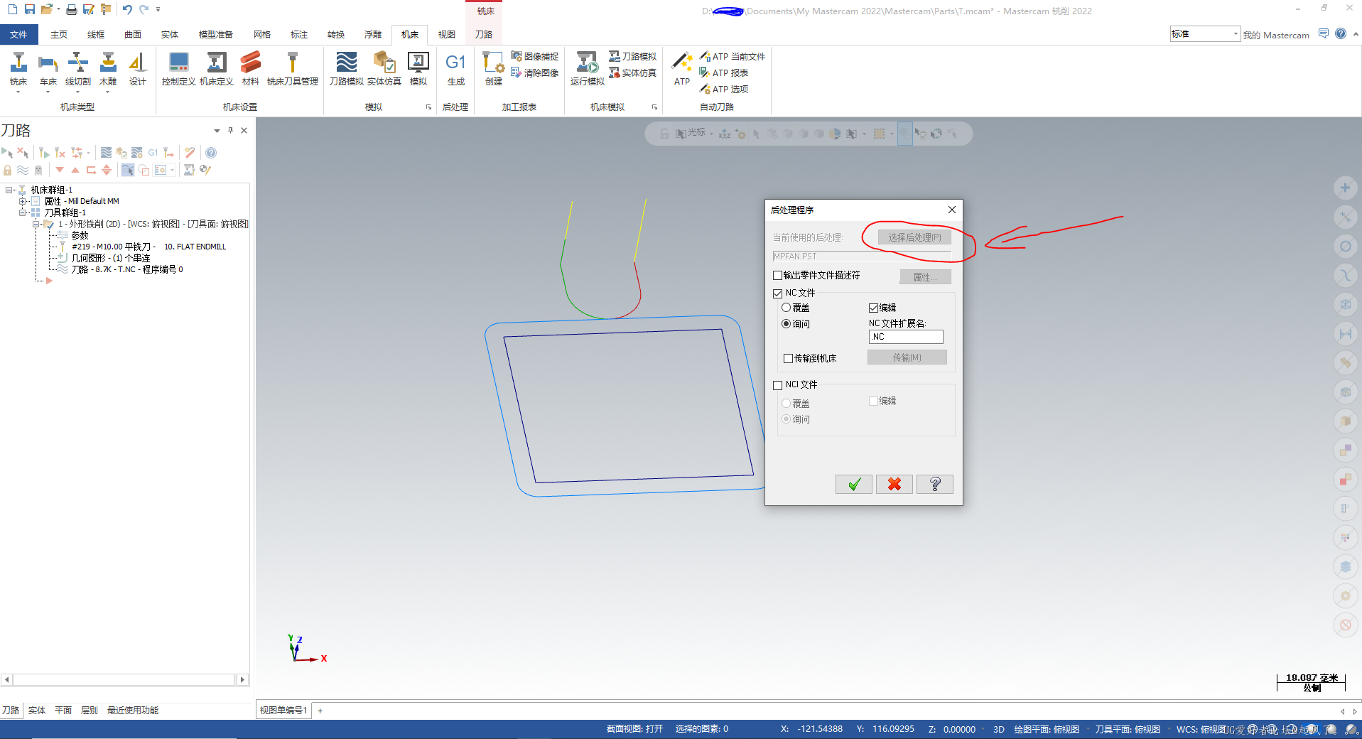The height and width of the screenshot is (739, 1362).
Task: Switch to the 线框 ribbon tab
Action: [x=96, y=34]
